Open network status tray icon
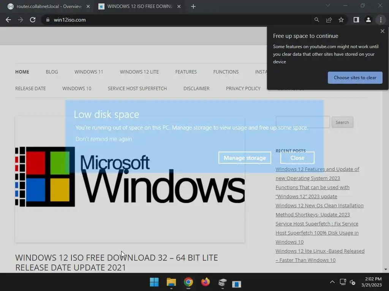The width and height of the screenshot is (389, 291). (343, 282)
